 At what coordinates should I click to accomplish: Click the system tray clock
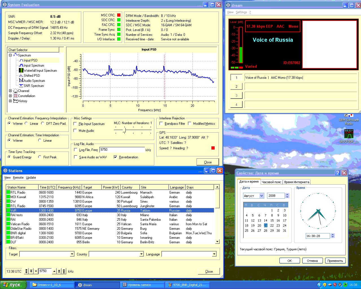[x=353, y=285]
